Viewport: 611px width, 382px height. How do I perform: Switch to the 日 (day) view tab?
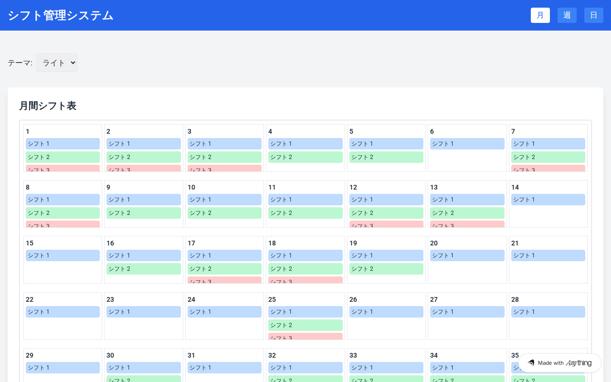[593, 15]
